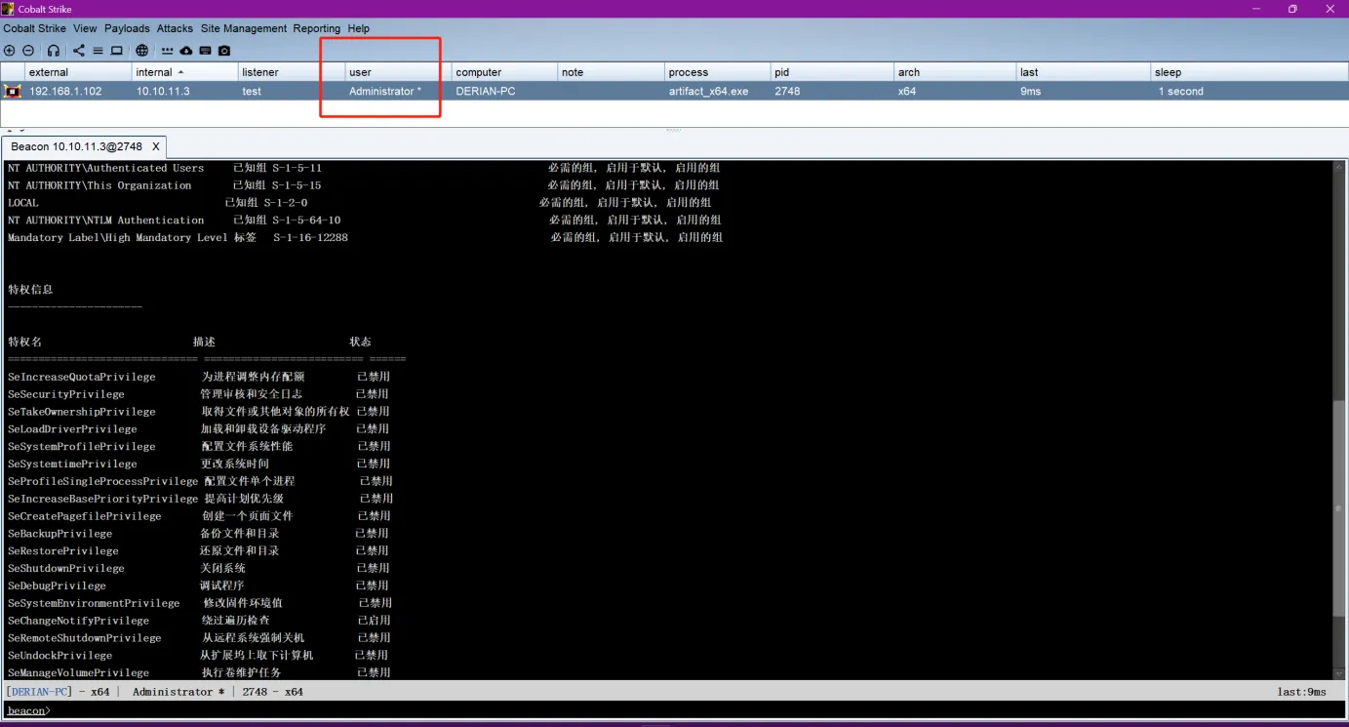The image size is (1349, 727).
Task: Sort sessions by note column header
Action: (x=611, y=72)
